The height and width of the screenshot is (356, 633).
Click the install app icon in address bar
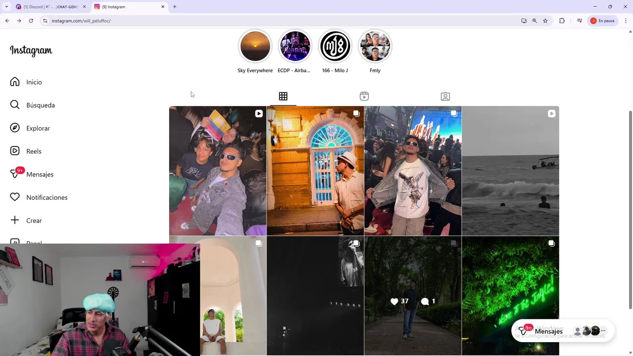[524, 21]
